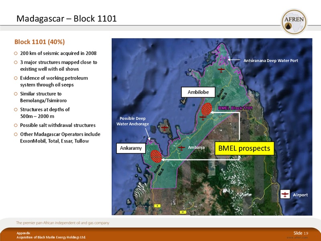This screenshot has height=241, width=321.
Task: Click the airplane icon beside Ambanja
Action: click(181, 147)
